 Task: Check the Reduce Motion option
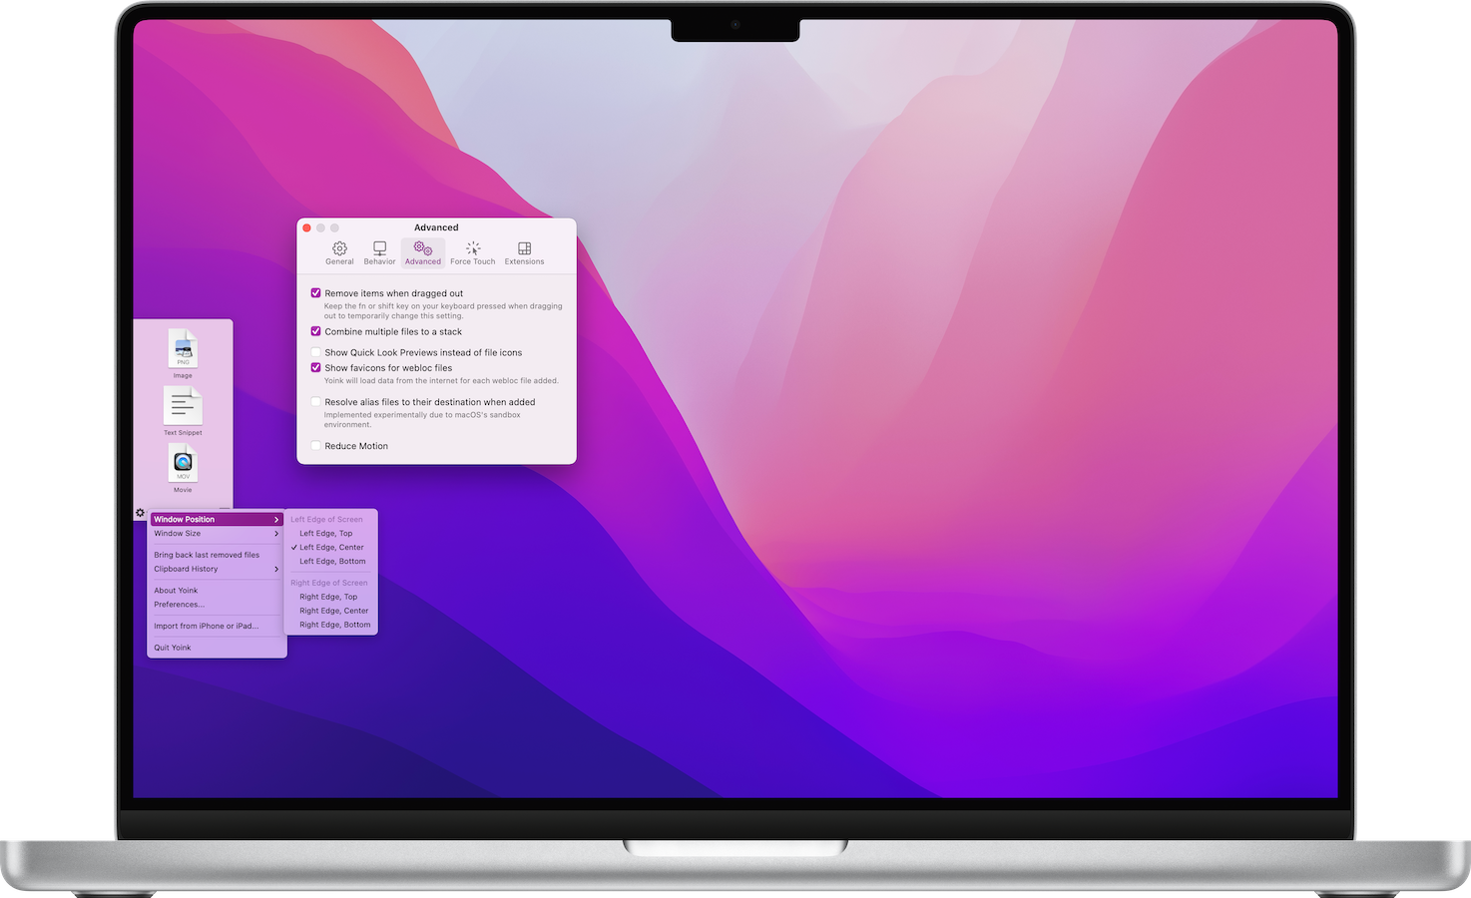(315, 445)
